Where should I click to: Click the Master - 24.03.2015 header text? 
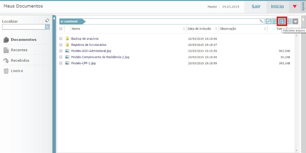pyautogui.click(x=223, y=7)
